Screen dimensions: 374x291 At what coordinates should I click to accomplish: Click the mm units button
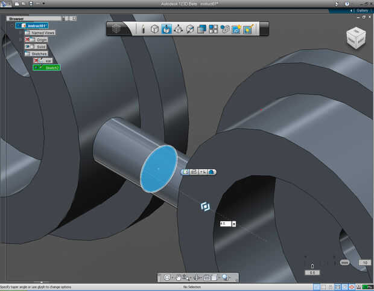click(x=344, y=263)
